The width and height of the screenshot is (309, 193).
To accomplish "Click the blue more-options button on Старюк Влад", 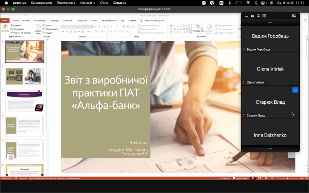I will (x=295, y=90).
